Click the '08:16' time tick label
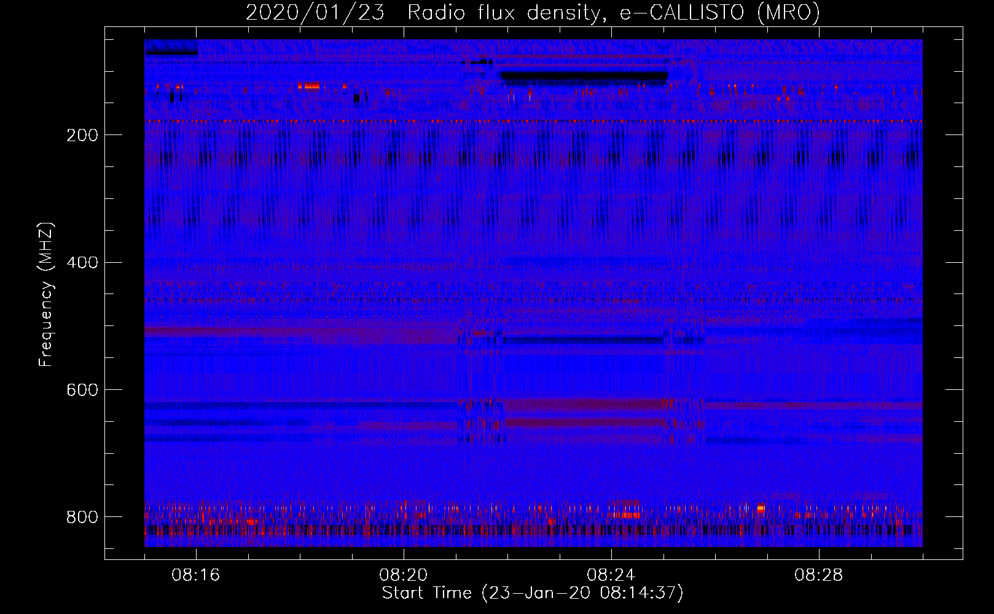The image size is (994, 614). click(196, 575)
